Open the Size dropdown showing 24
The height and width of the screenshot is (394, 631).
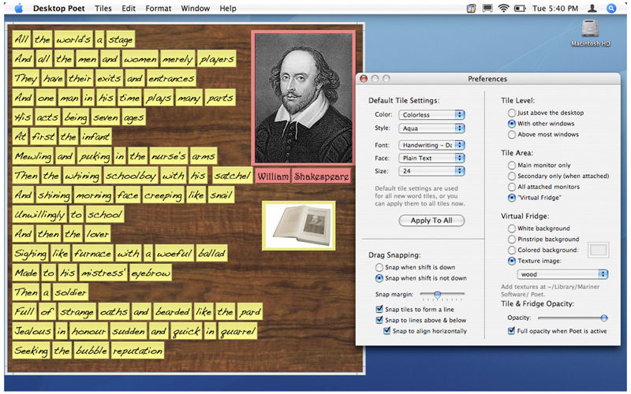[431, 171]
